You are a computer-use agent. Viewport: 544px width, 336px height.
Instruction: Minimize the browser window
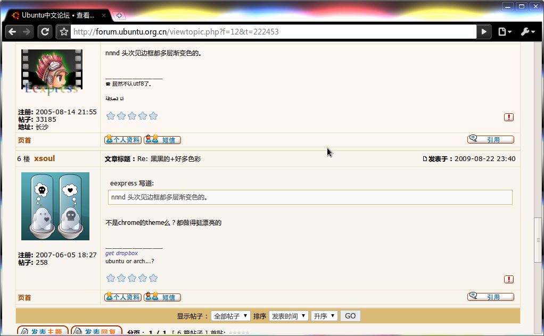click(508, 6)
